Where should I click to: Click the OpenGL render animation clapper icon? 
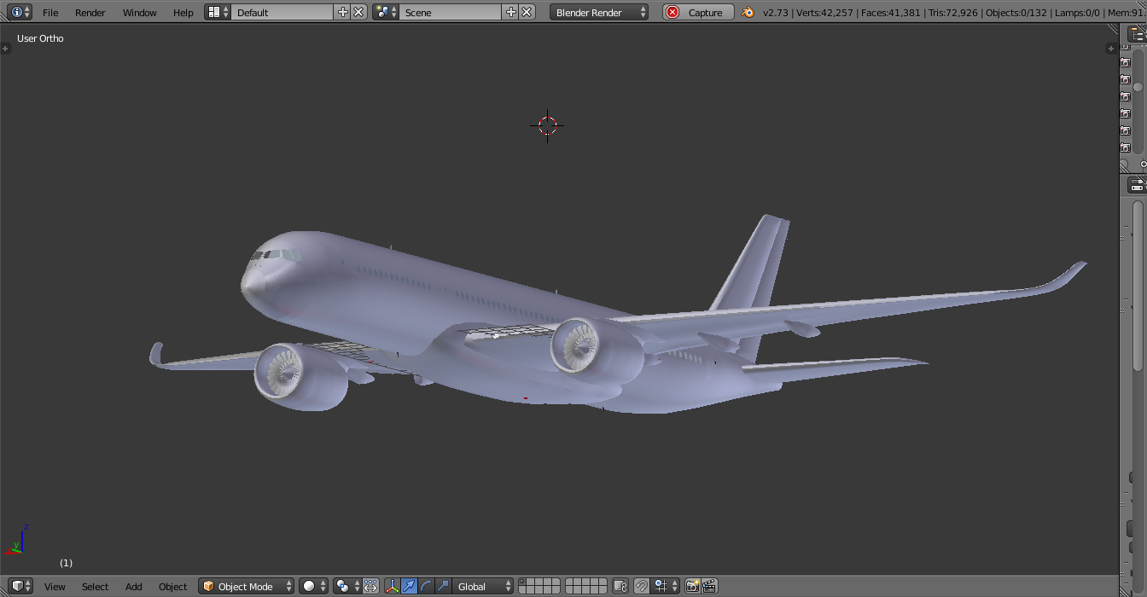(x=709, y=586)
